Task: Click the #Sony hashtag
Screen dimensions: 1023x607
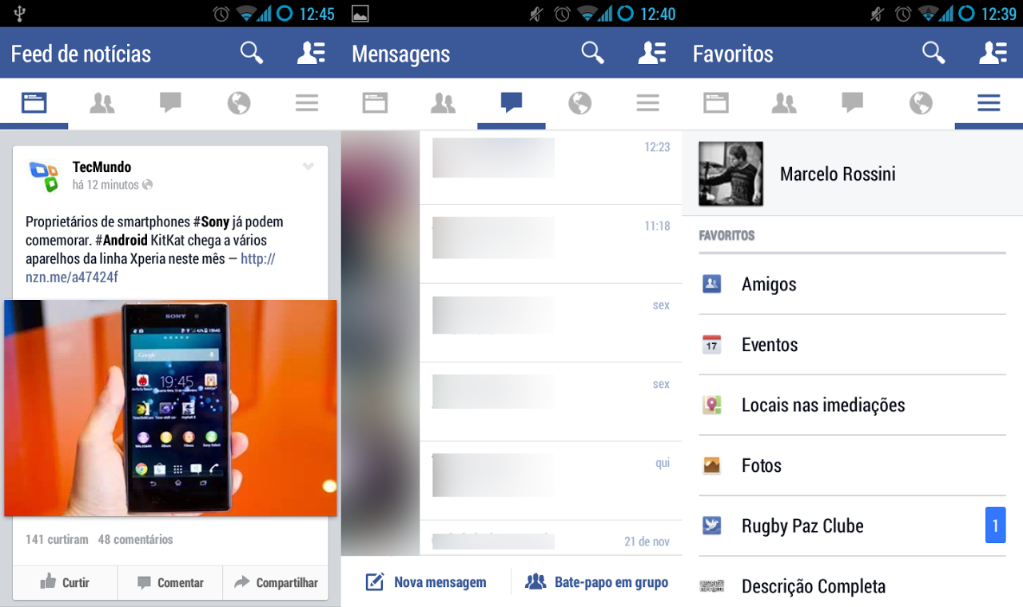Action: (x=211, y=222)
